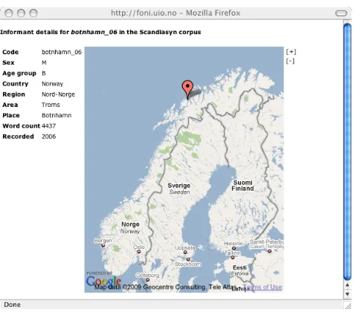Image resolution: width=354 pixels, height=312 pixels.
Task: Click the recorded year 2006
Action: coord(48,137)
